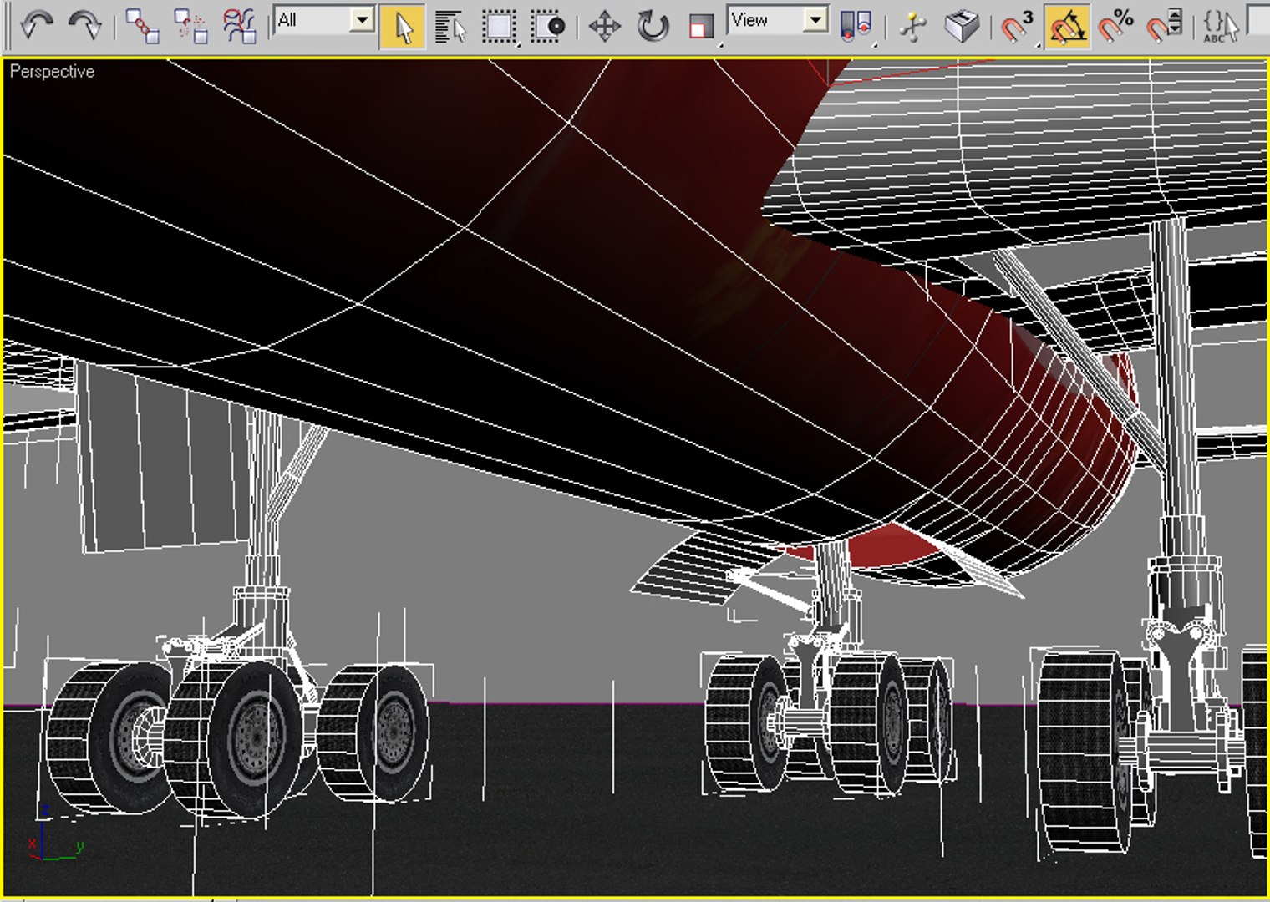This screenshot has height=902, width=1270.
Task: Click the Redo arrow icon
Action: tap(84, 25)
